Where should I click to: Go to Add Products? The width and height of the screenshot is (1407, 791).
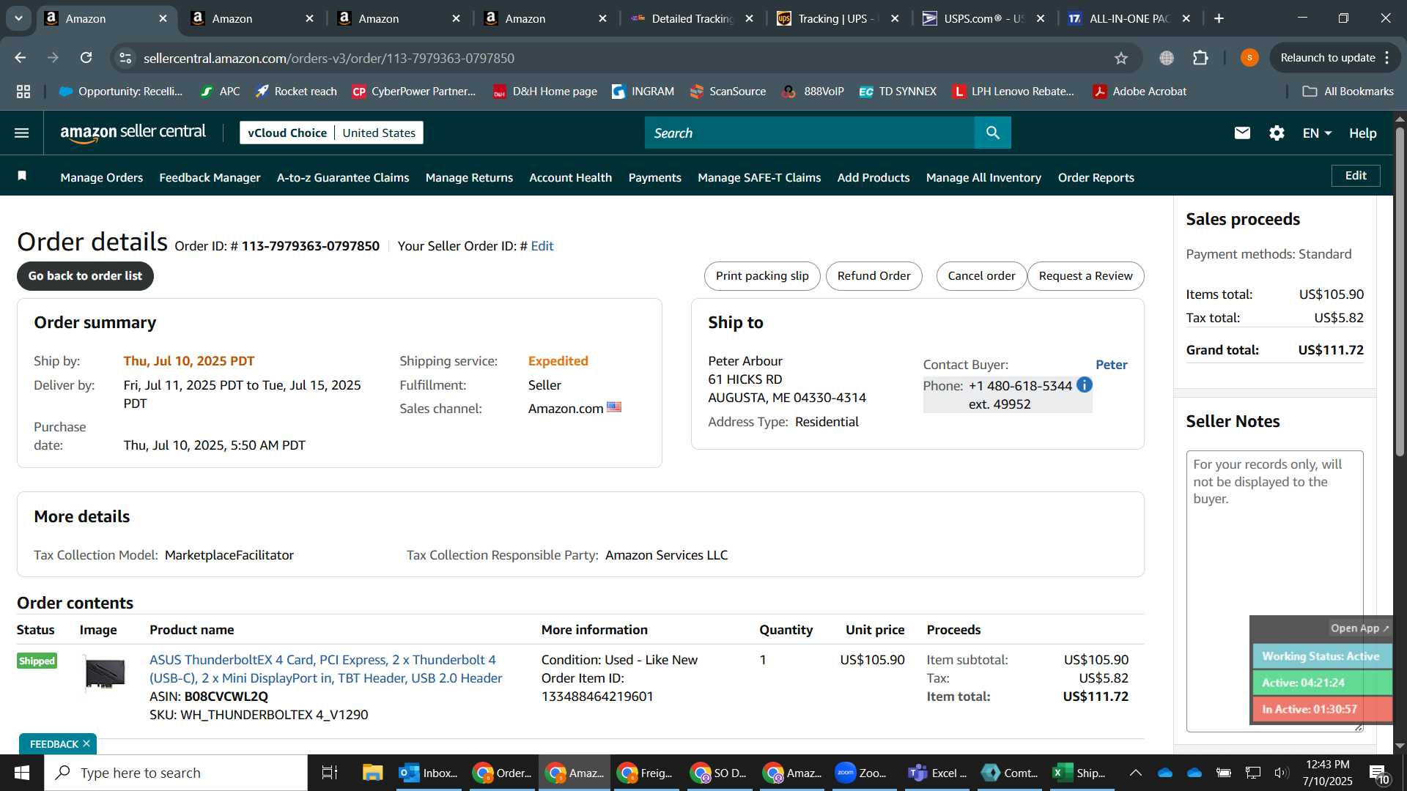[874, 177]
